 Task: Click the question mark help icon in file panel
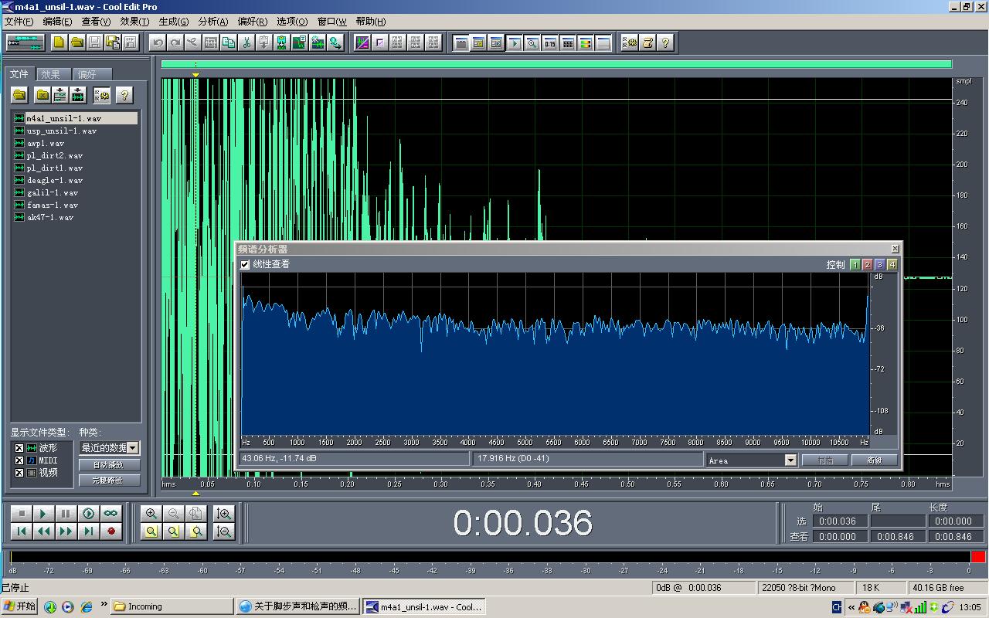click(124, 95)
